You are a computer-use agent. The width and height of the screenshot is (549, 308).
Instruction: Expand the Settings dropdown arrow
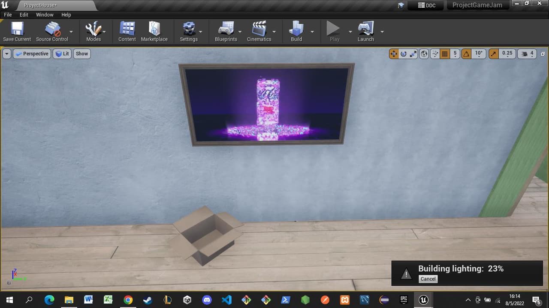tap(200, 32)
